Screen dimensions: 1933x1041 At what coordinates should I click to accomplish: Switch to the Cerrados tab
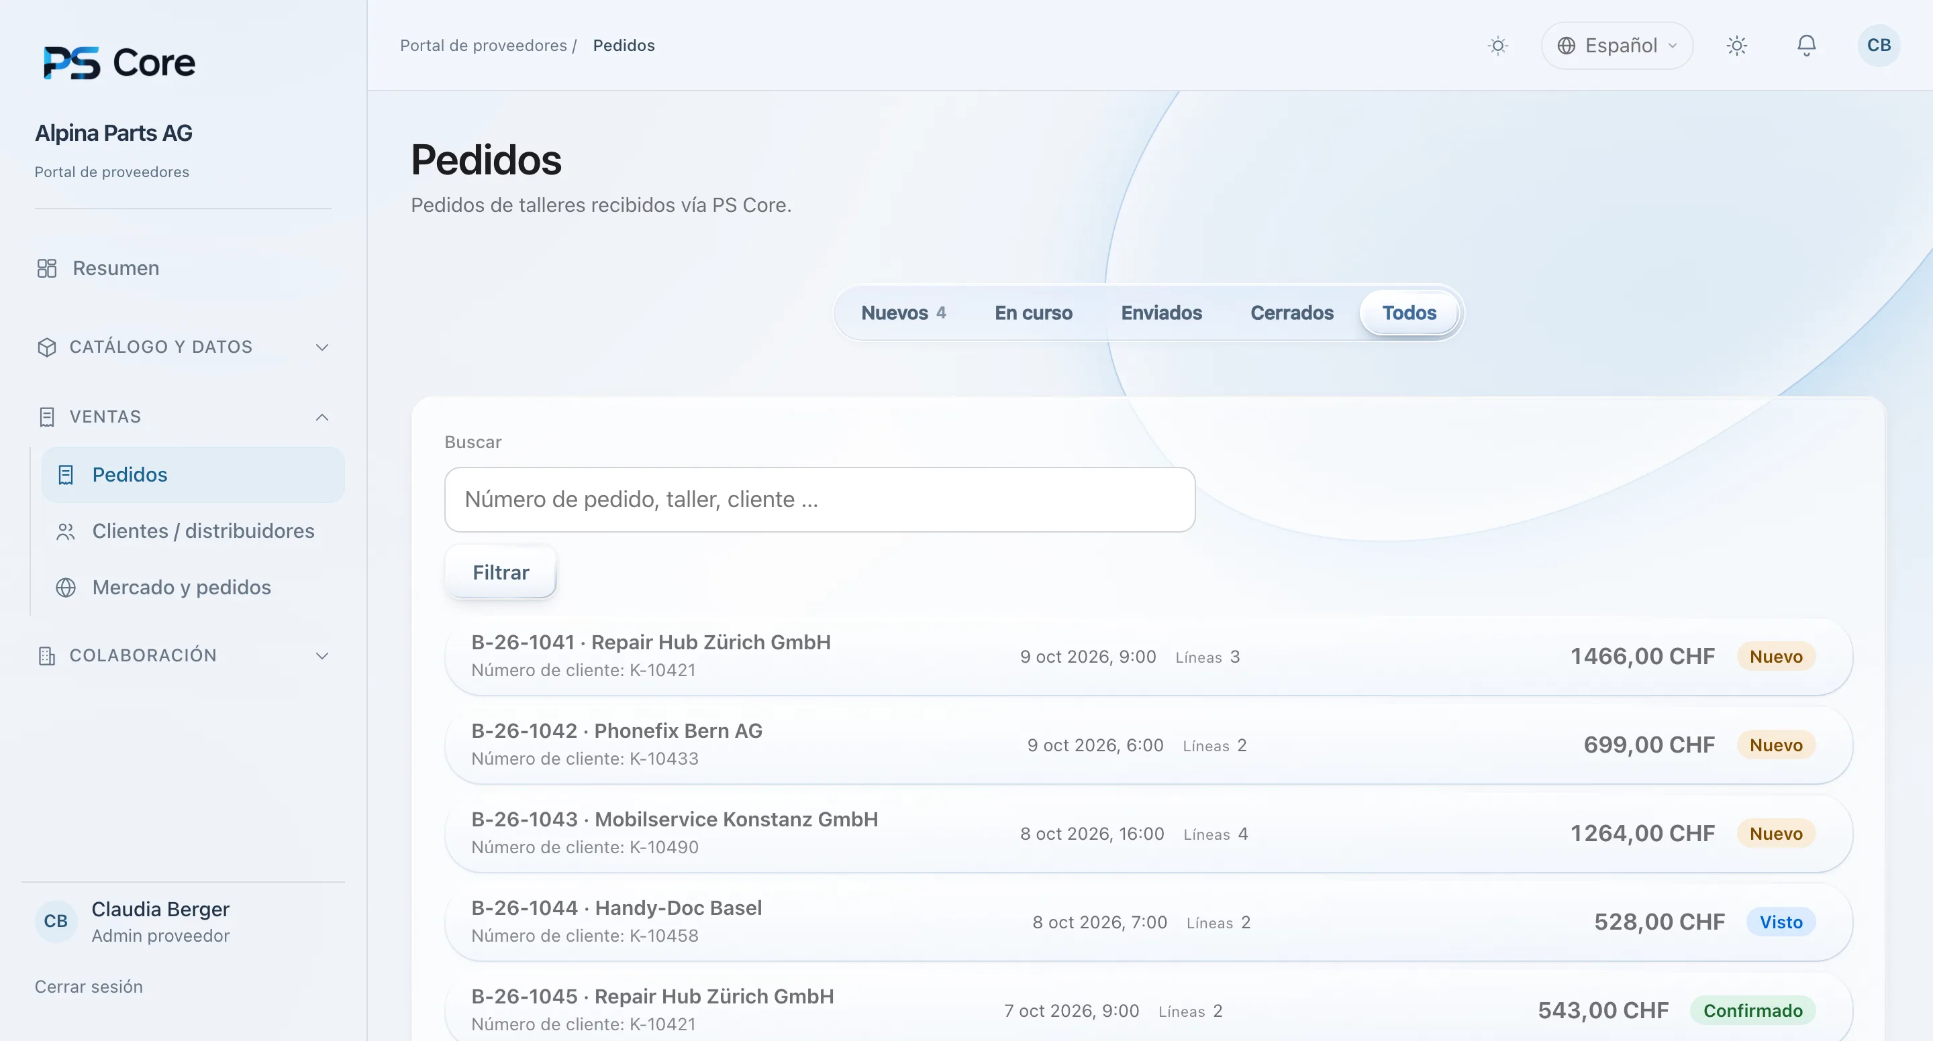point(1291,313)
